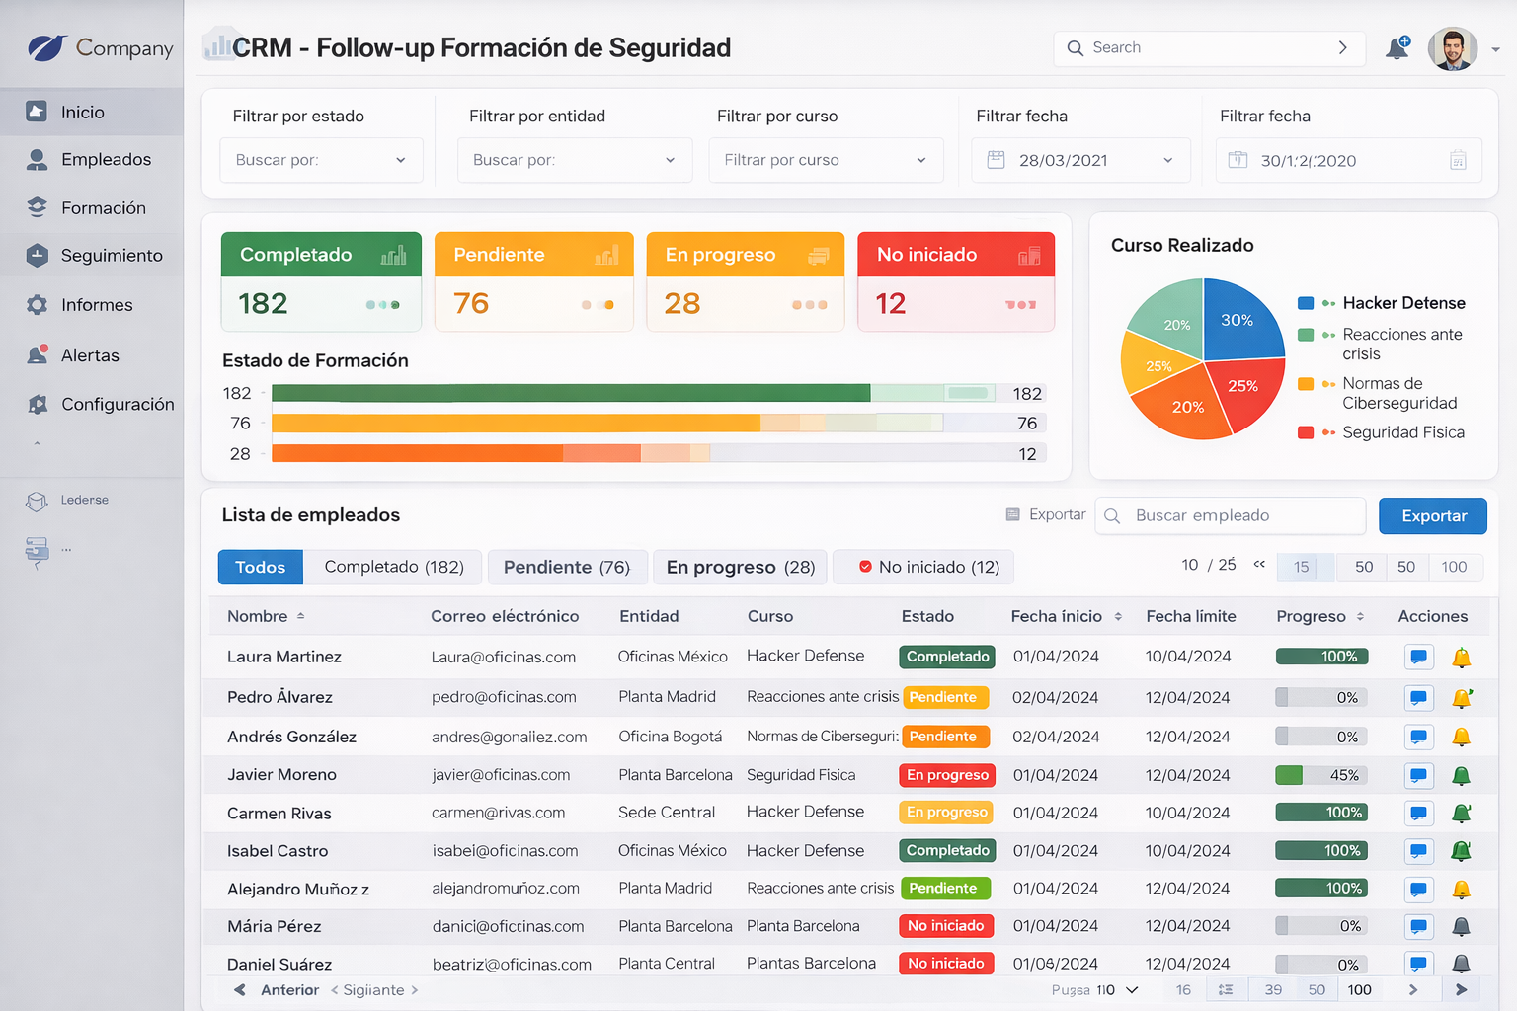Viewport: 1517px width, 1011px height.
Task: Expand the Filtrar por estado dropdown
Action: pos(321,160)
